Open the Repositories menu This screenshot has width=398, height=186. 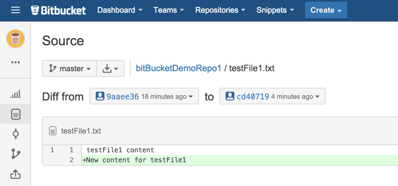(x=220, y=10)
